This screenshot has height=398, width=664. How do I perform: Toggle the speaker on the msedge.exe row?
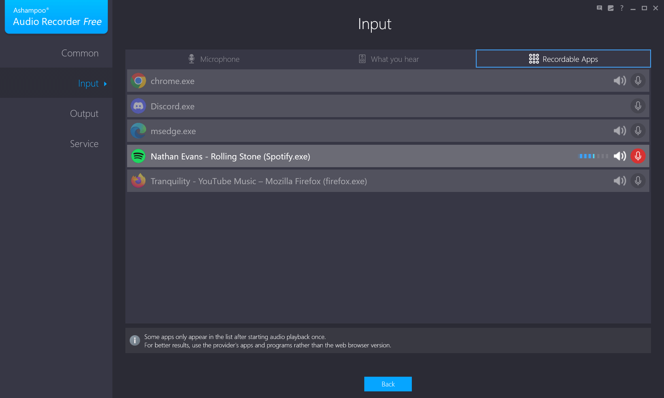619,131
